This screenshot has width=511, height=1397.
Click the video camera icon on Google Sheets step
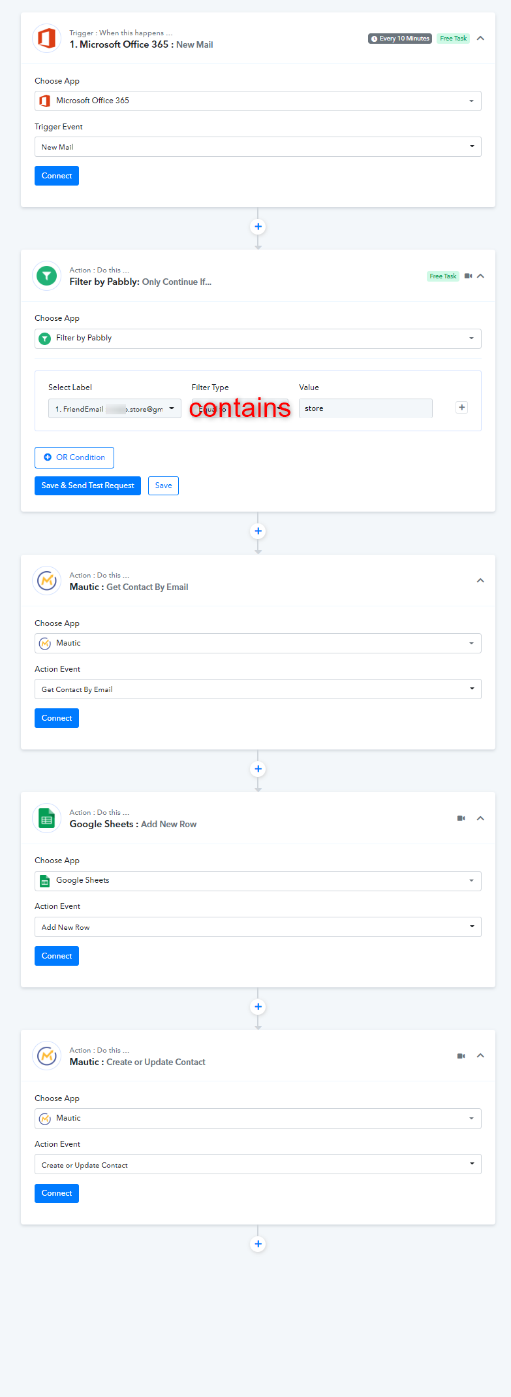pyautogui.click(x=461, y=818)
